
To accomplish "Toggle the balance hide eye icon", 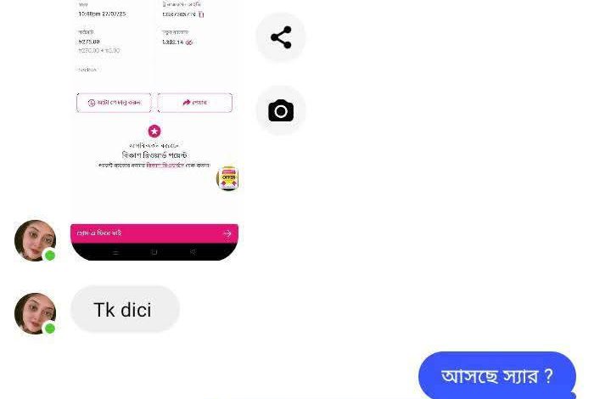I will point(189,42).
